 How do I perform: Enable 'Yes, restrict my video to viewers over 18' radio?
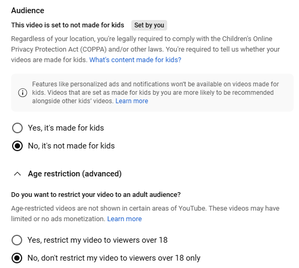tap(17, 240)
